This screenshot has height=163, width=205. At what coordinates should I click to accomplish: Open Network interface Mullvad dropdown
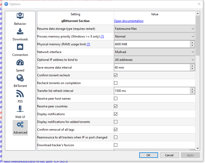[154, 52]
